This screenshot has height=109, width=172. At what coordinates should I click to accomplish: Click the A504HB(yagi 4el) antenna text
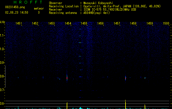(x=97, y=13)
